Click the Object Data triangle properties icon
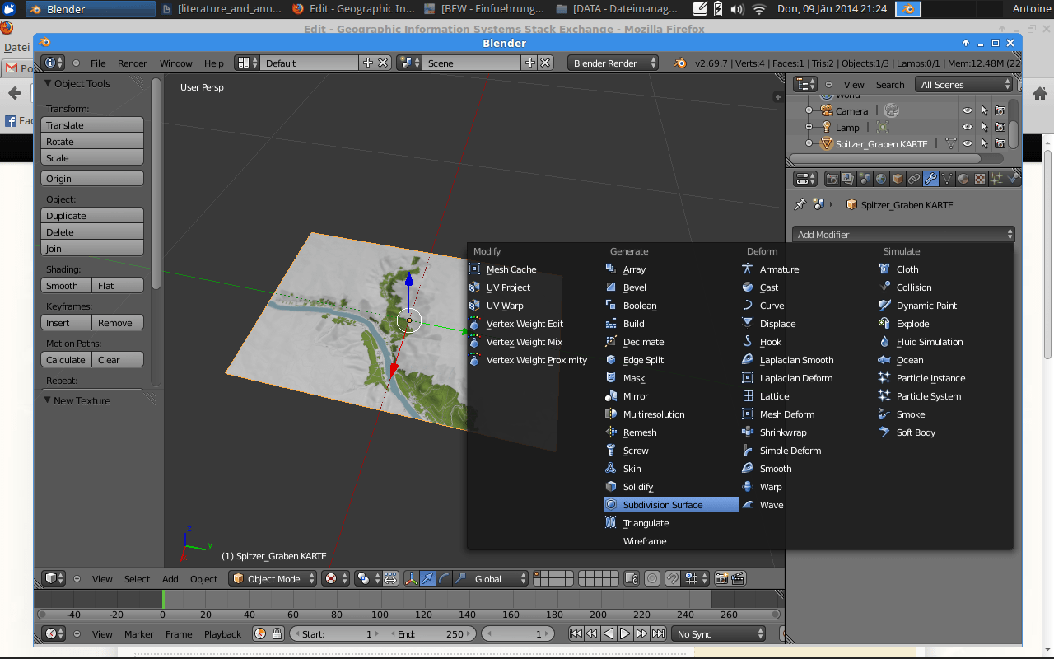 pyautogui.click(x=947, y=179)
